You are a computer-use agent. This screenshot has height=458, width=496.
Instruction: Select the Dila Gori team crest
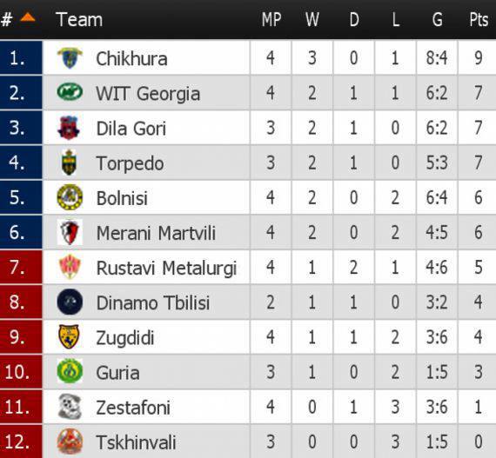70,128
